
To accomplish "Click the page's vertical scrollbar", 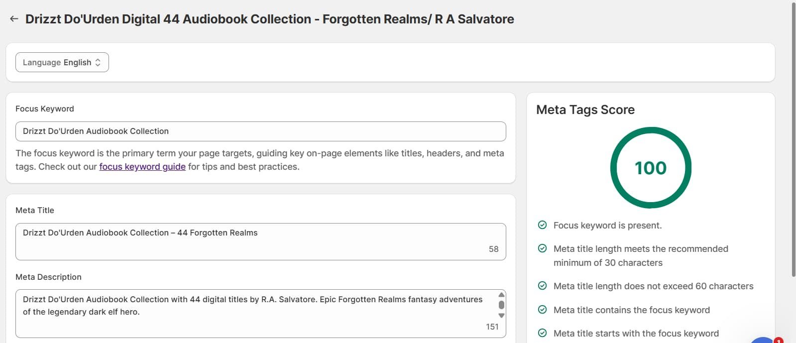I will click(793, 139).
